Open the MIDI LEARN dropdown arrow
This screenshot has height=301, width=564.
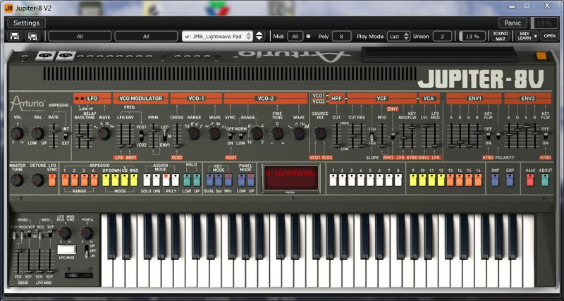tap(536, 37)
